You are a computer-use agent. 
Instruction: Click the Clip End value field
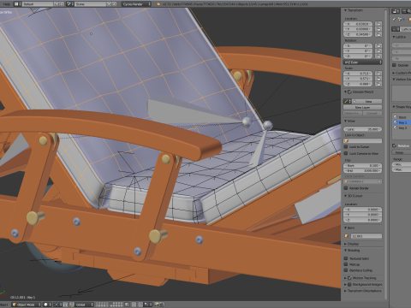tap(362, 170)
